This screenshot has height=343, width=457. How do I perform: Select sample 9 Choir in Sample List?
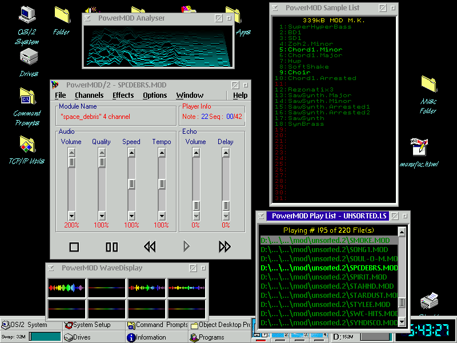click(295, 73)
